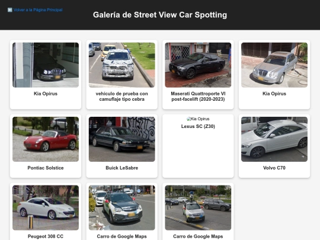Open the silver Volvo C70 image
The height and width of the screenshot is (240, 320).
point(274,139)
